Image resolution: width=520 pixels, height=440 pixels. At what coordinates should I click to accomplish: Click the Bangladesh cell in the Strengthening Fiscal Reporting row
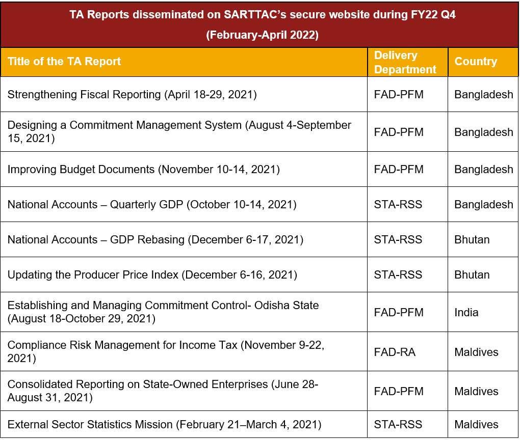(x=483, y=94)
